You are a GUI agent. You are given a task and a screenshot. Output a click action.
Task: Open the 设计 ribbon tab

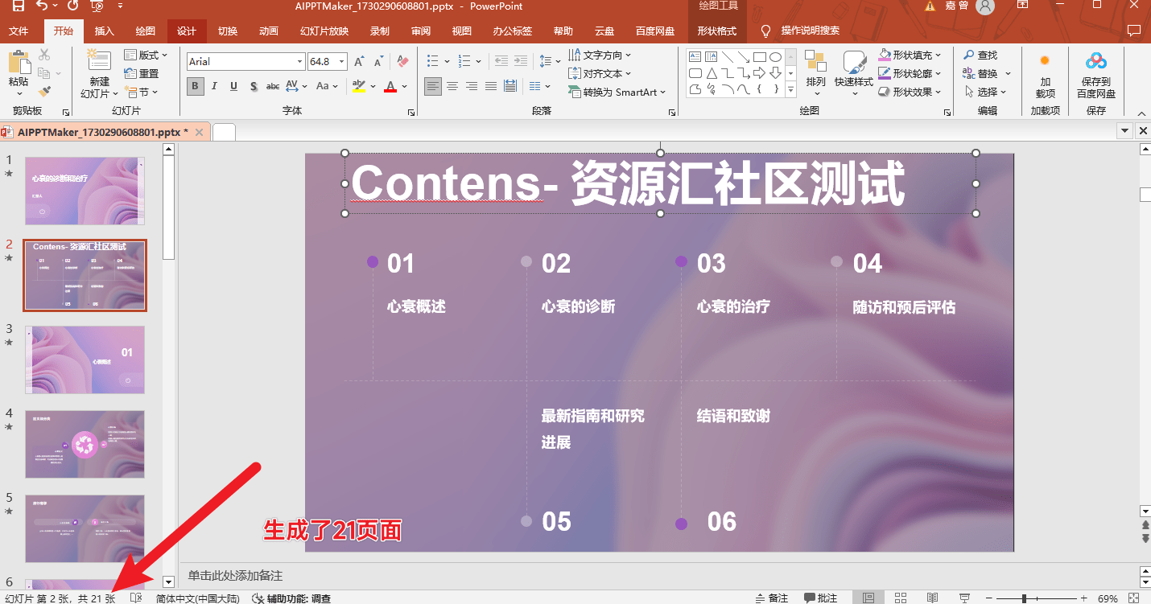[186, 31]
